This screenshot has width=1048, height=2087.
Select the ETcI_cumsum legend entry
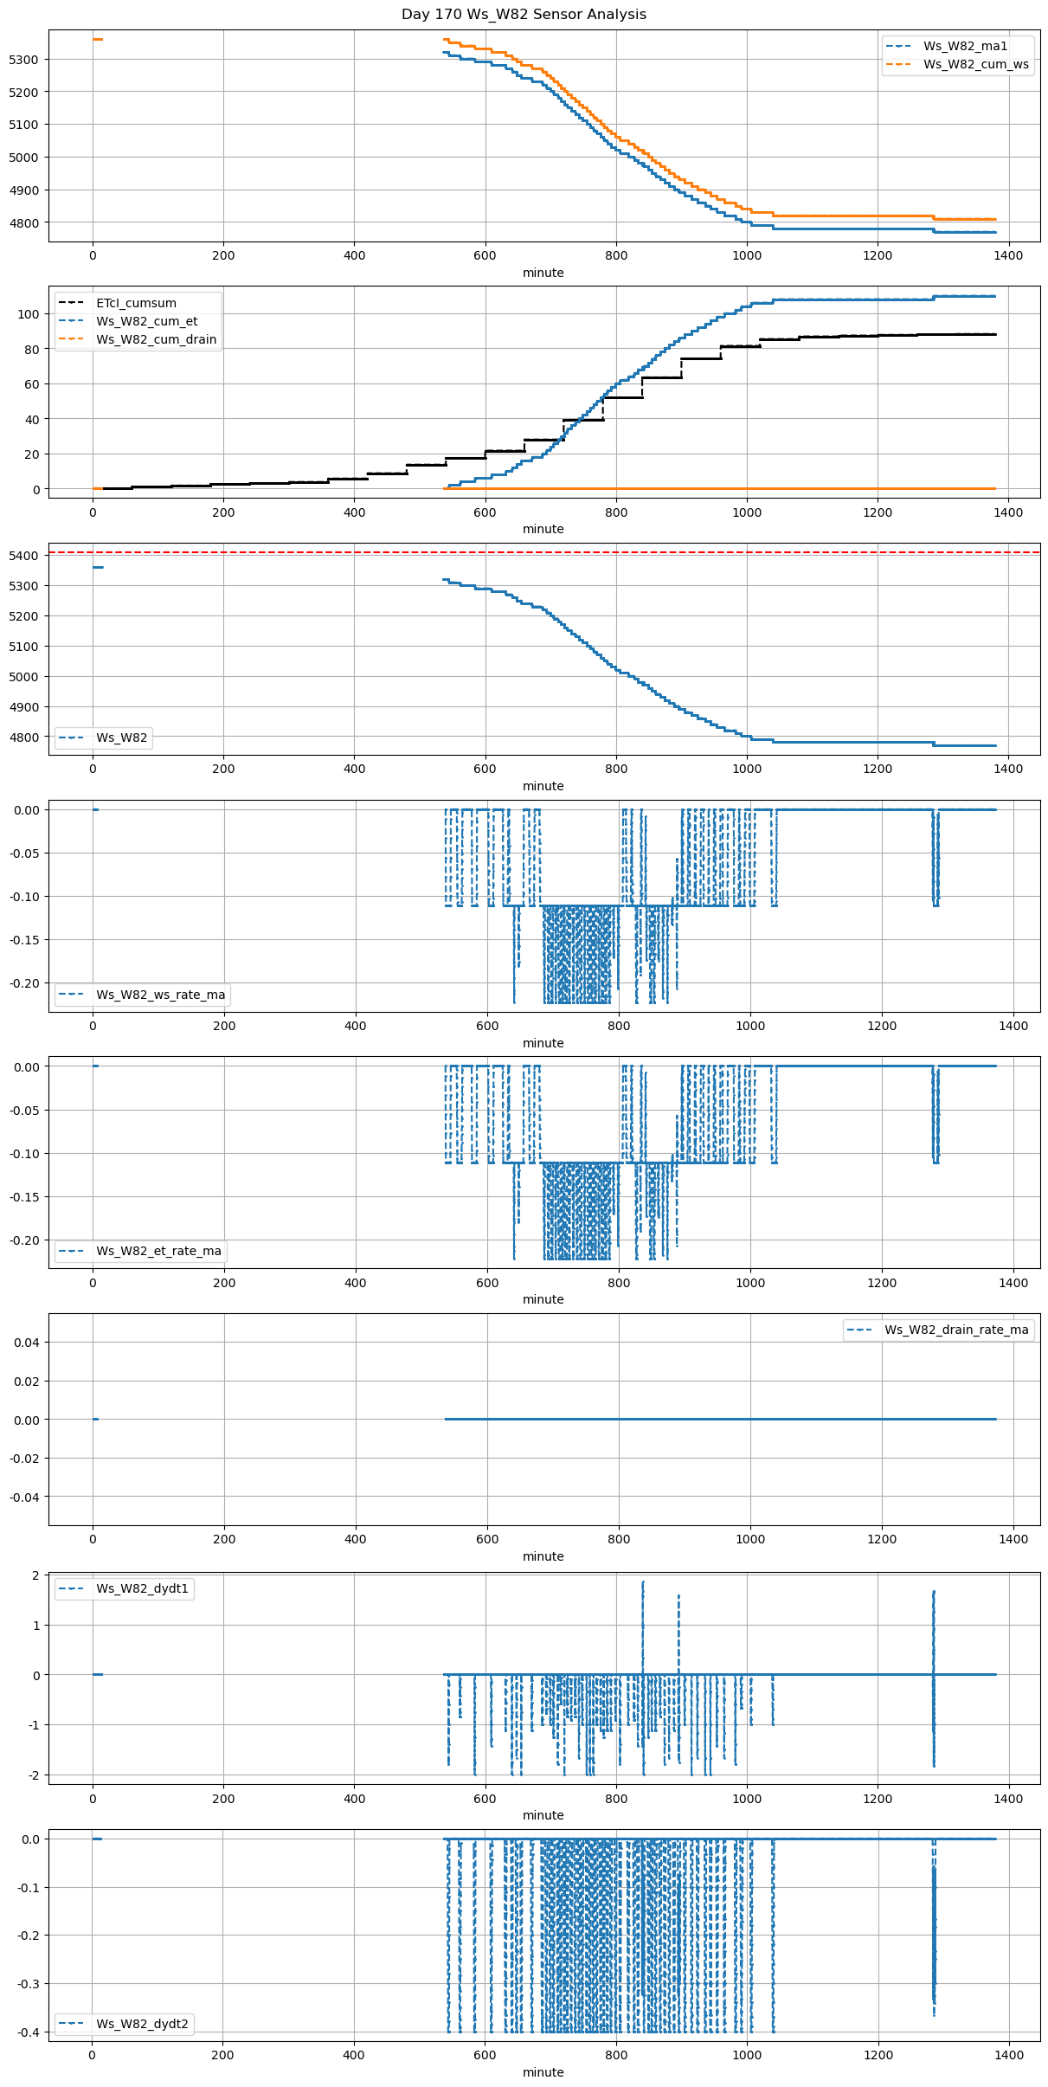(x=136, y=303)
